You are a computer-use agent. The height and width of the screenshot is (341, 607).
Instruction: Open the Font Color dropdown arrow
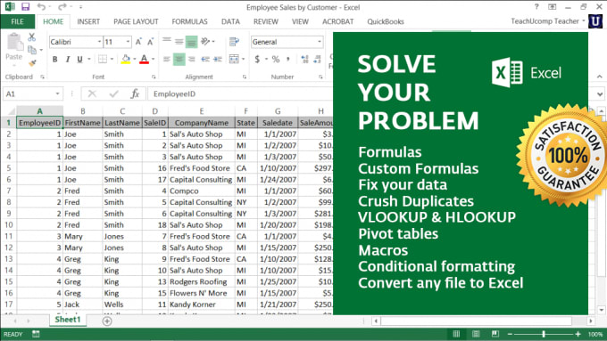pyautogui.click(x=153, y=59)
